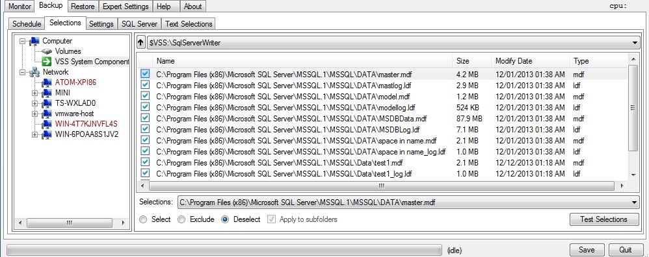The width and height of the screenshot is (649, 257).
Task: Switch to the Monitor tab
Action: tap(20, 6)
